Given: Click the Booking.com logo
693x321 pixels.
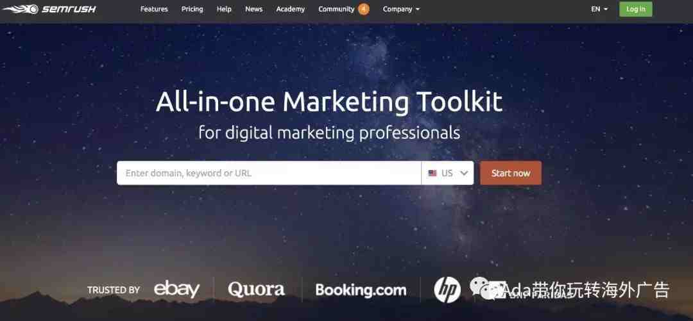Looking at the screenshot, I should 361,290.
